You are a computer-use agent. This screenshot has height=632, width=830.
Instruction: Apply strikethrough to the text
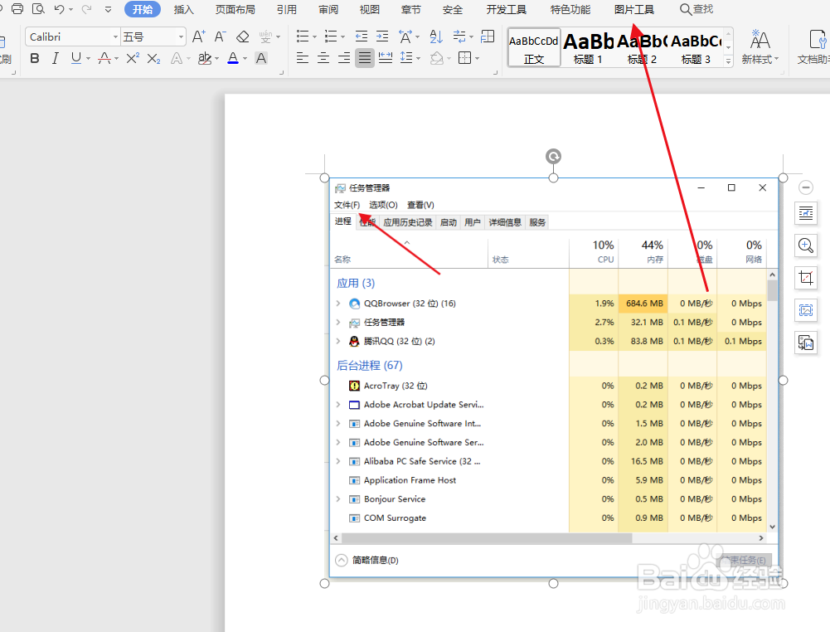coord(104,58)
